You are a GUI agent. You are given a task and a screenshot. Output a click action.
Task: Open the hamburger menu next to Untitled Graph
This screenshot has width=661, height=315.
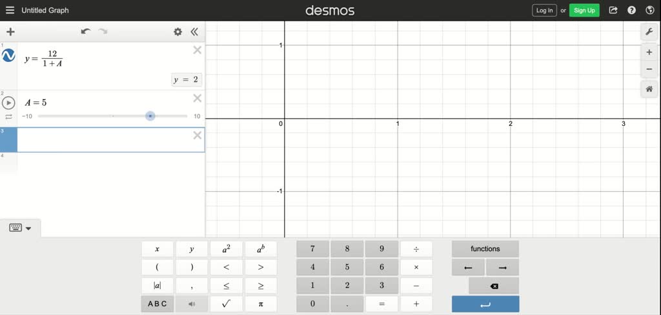(x=10, y=10)
